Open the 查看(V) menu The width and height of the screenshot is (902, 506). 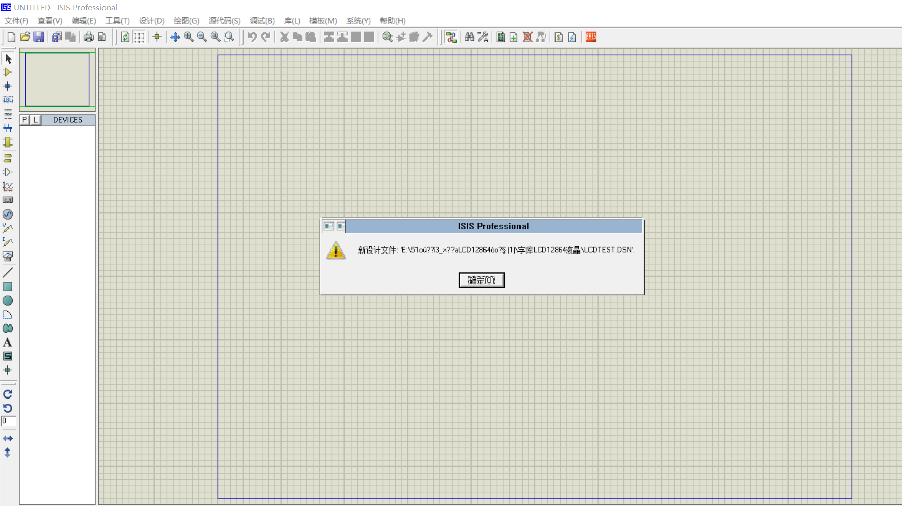(50, 21)
